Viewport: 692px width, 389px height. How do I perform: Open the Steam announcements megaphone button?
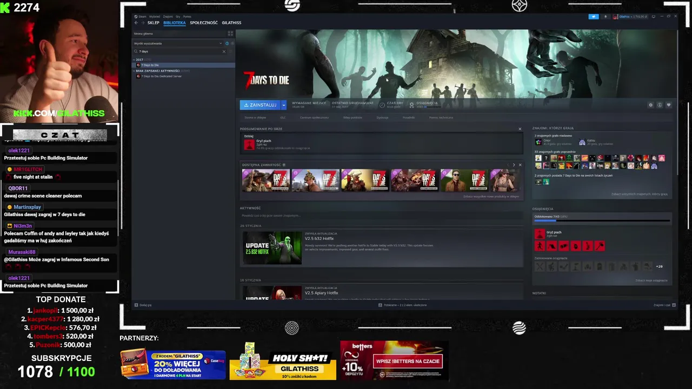point(594,16)
